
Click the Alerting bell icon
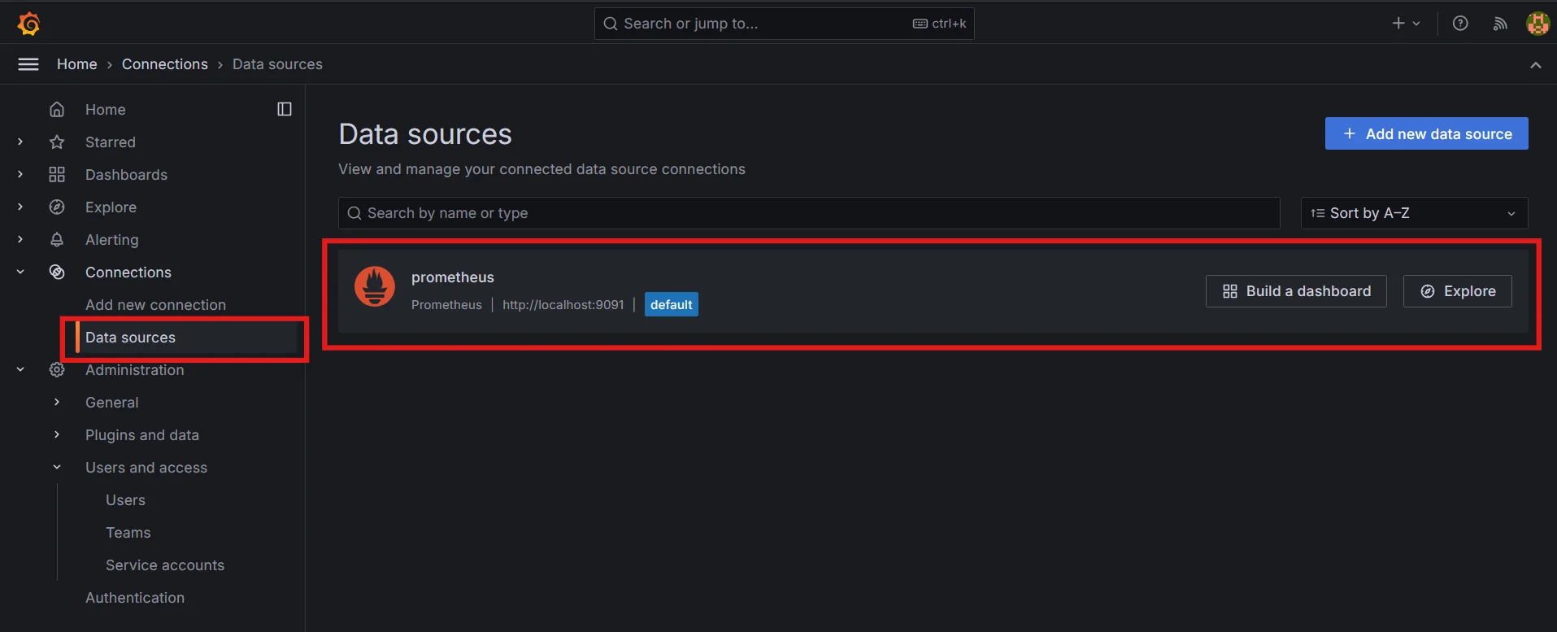tap(57, 240)
